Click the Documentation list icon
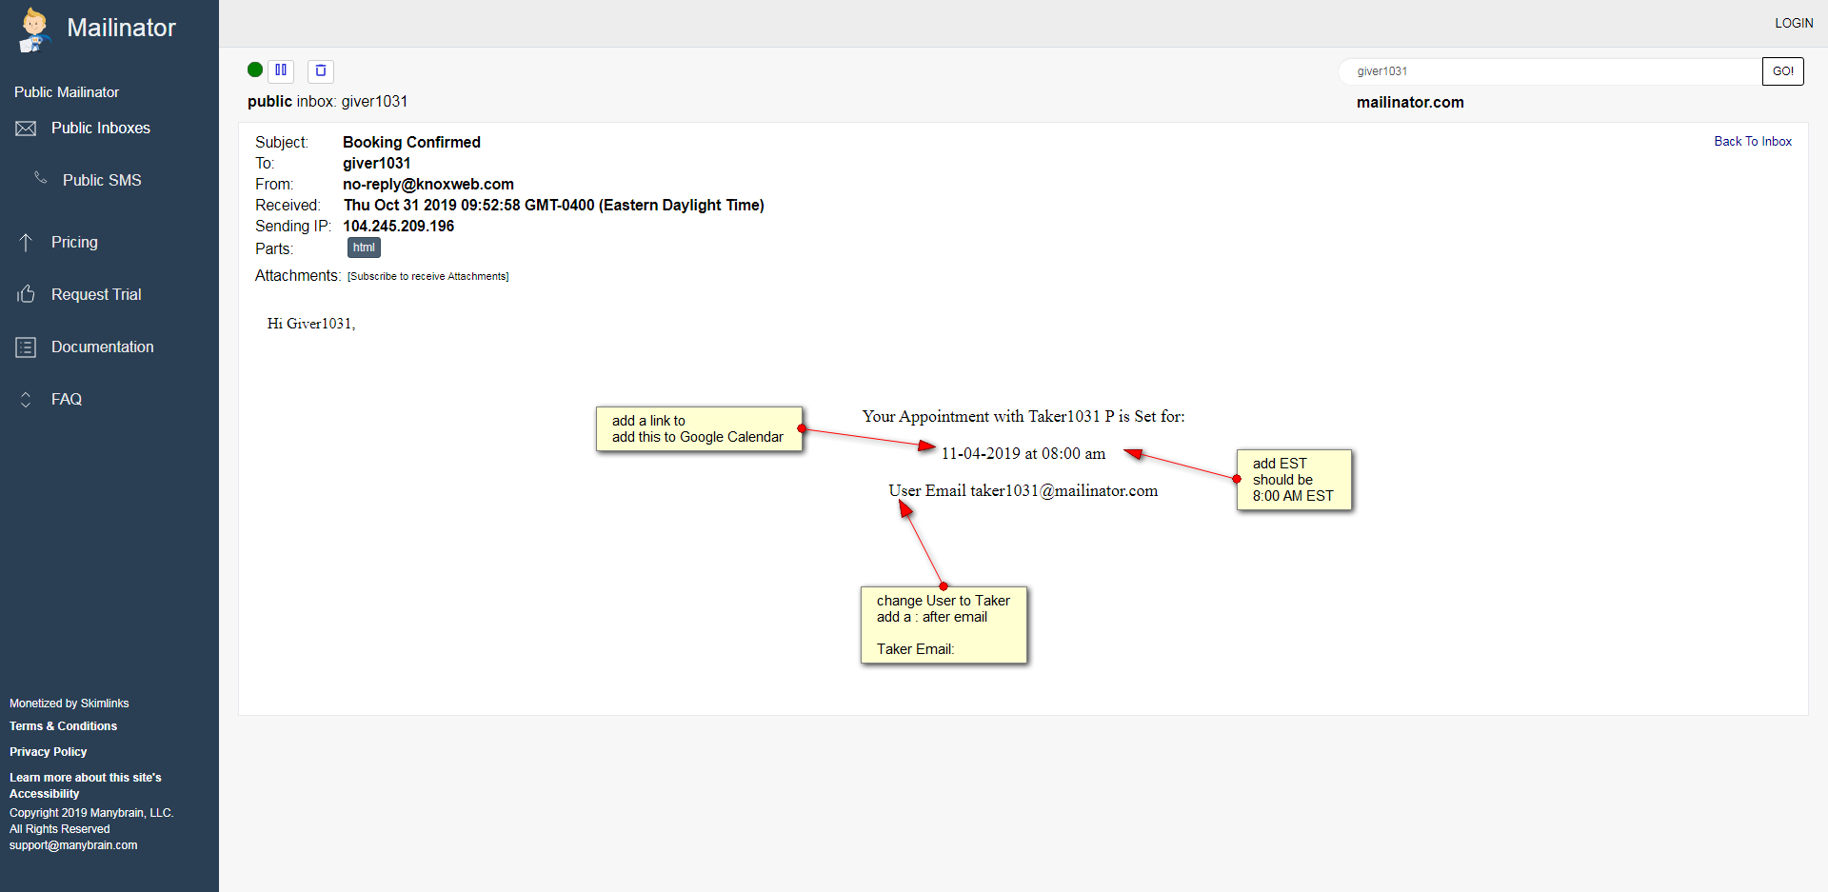 point(26,347)
